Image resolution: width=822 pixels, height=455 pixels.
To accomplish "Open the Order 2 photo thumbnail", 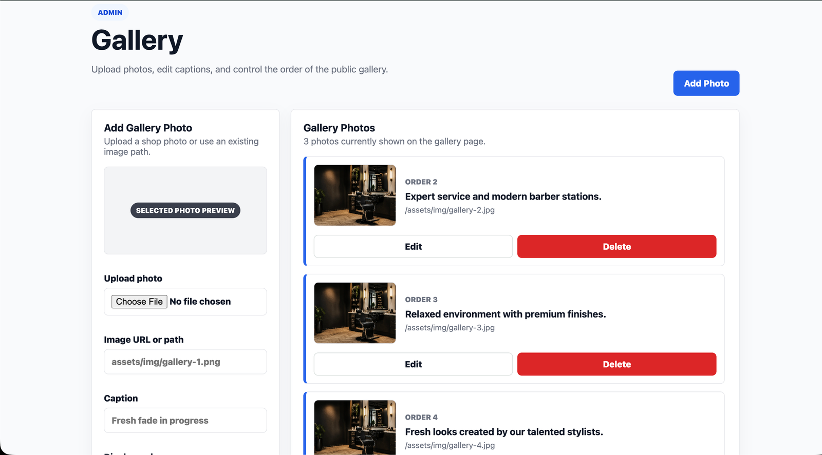I will pyautogui.click(x=355, y=195).
